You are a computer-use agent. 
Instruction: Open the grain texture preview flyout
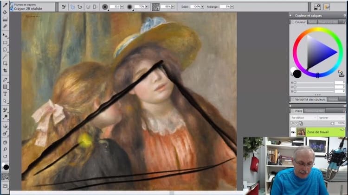(x=155, y=7)
